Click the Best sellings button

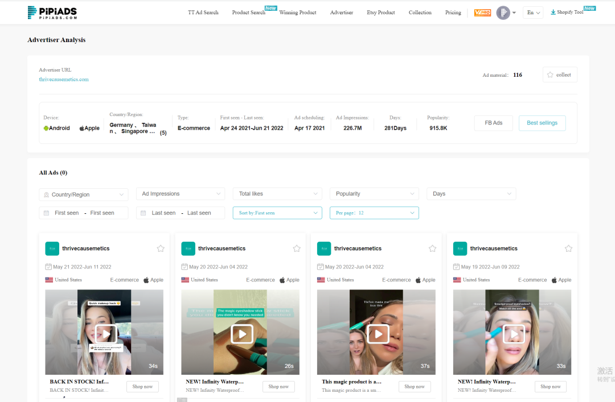542,123
